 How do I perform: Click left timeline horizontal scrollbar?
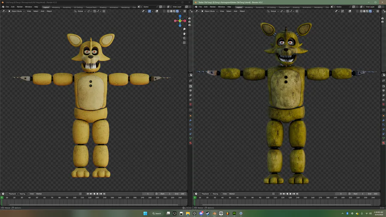click(93, 205)
